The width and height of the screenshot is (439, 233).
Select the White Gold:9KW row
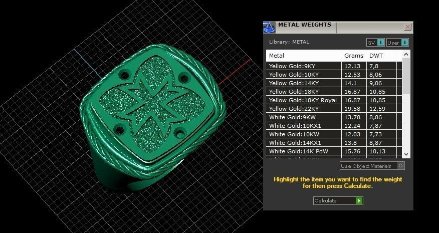tap(334, 117)
